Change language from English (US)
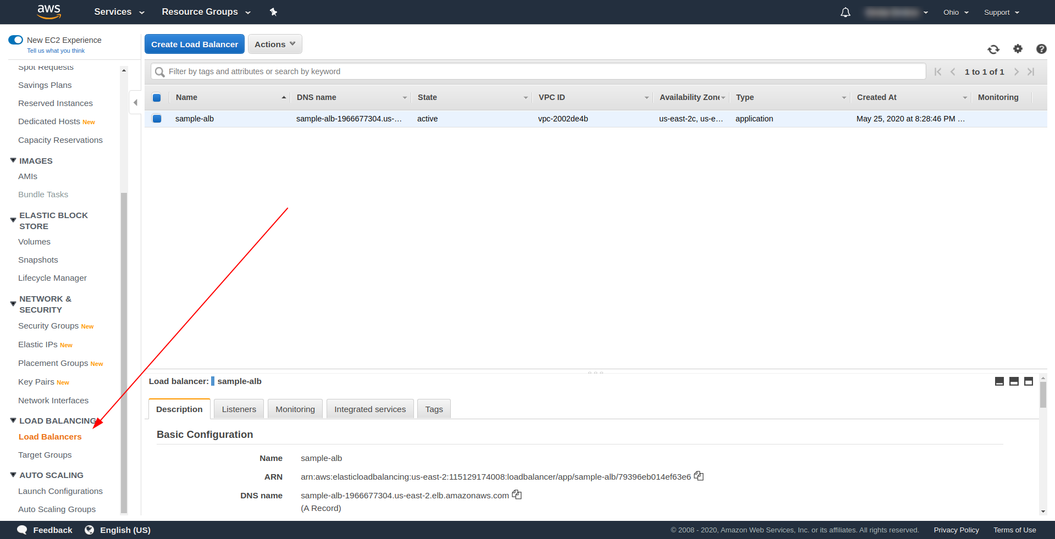1055x539 pixels. pos(118,530)
